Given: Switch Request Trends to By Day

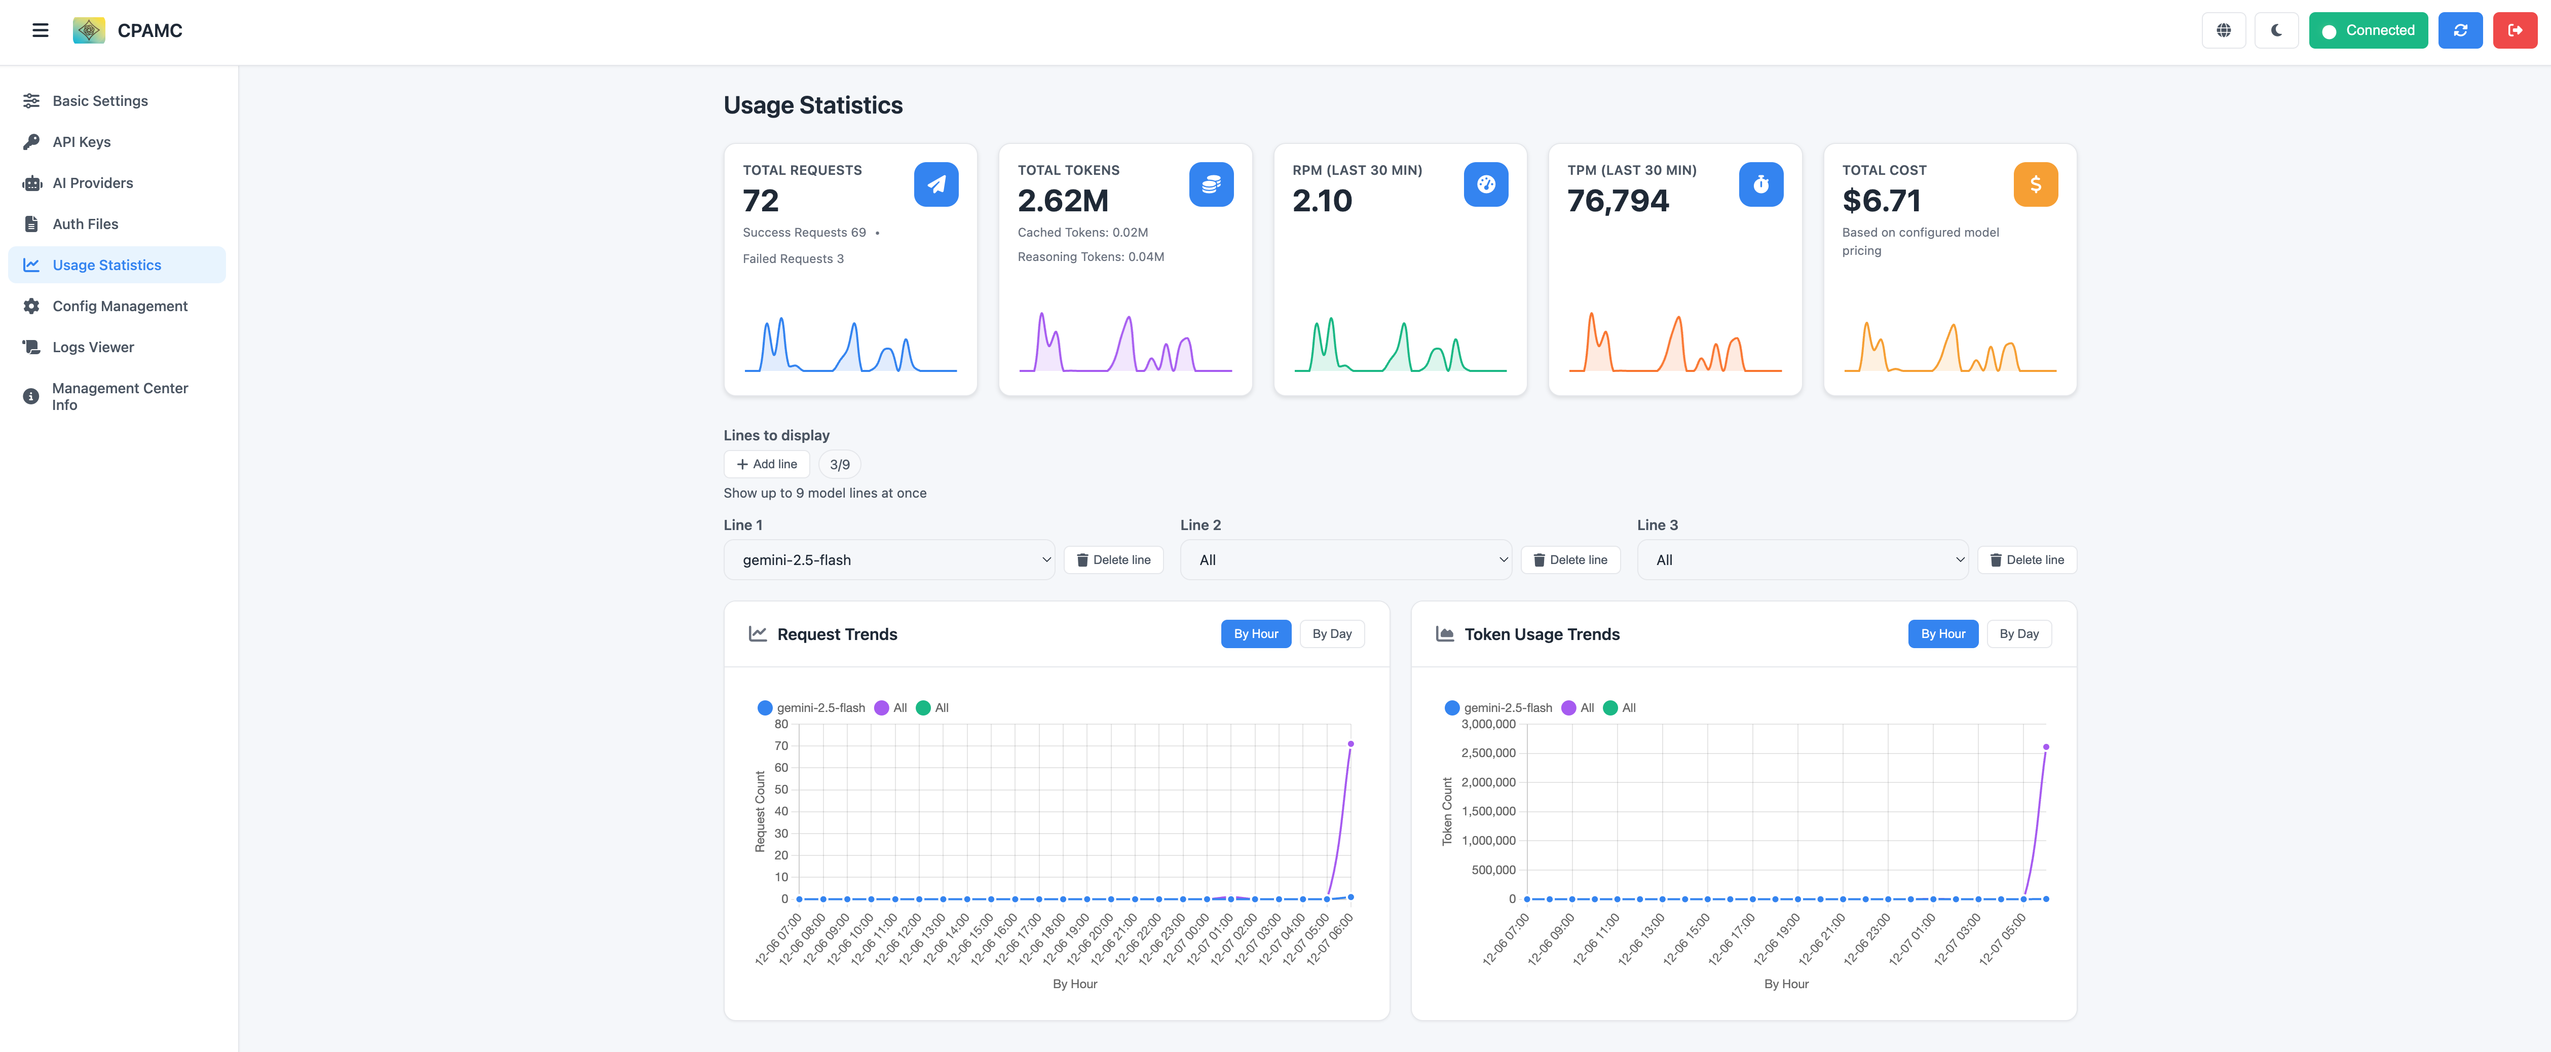Looking at the screenshot, I should point(1331,634).
